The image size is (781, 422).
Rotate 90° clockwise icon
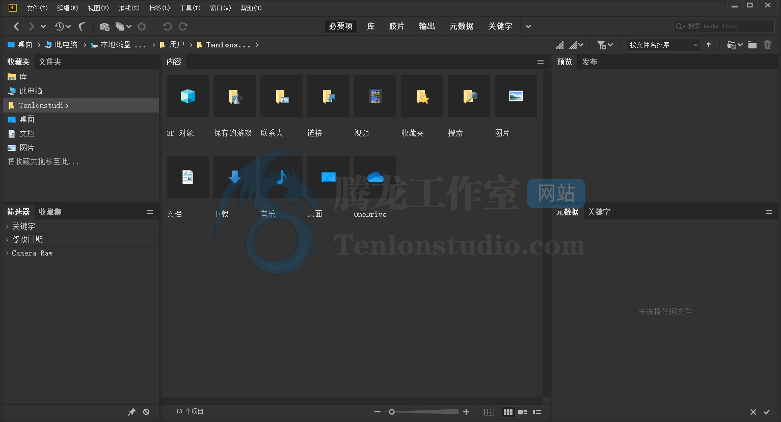pyautogui.click(x=183, y=26)
